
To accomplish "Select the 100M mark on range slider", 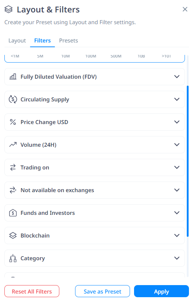I will (91, 56).
